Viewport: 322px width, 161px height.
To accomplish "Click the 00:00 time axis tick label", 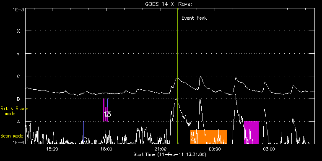I will tap(215, 149).
